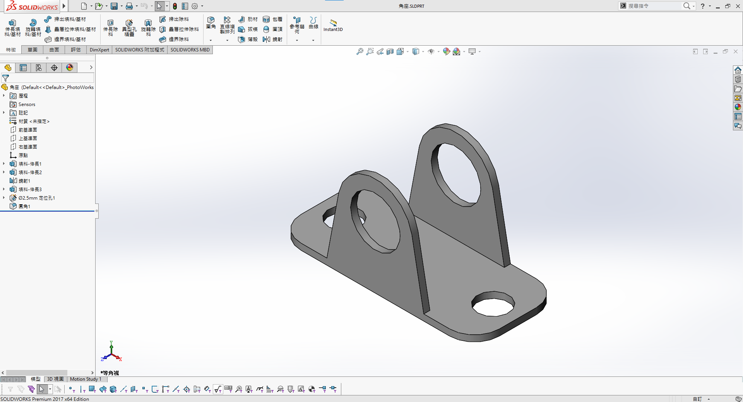Choose the 肋材 rib tool
Image resolution: width=743 pixels, height=402 pixels.
pyautogui.click(x=248, y=19)
